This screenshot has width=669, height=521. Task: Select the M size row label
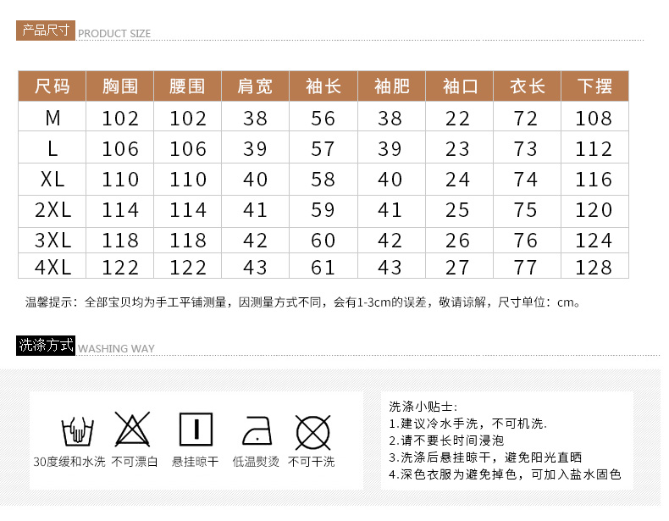pos(53,118)
